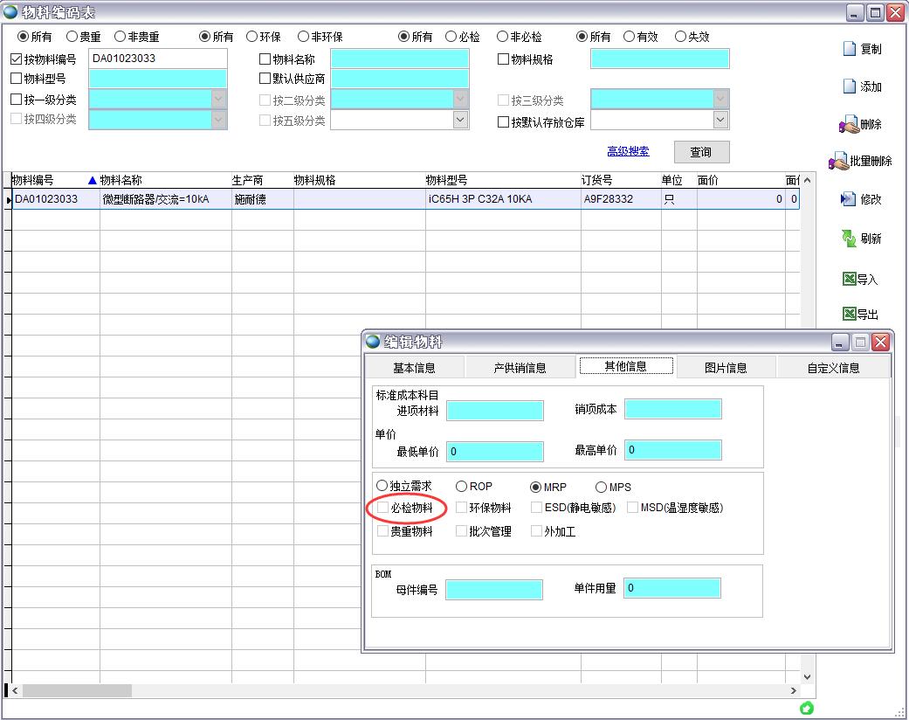The image size is (909, 720).
Task: Click the 删除 (Delete) icon button
Action: coord(848,125)
